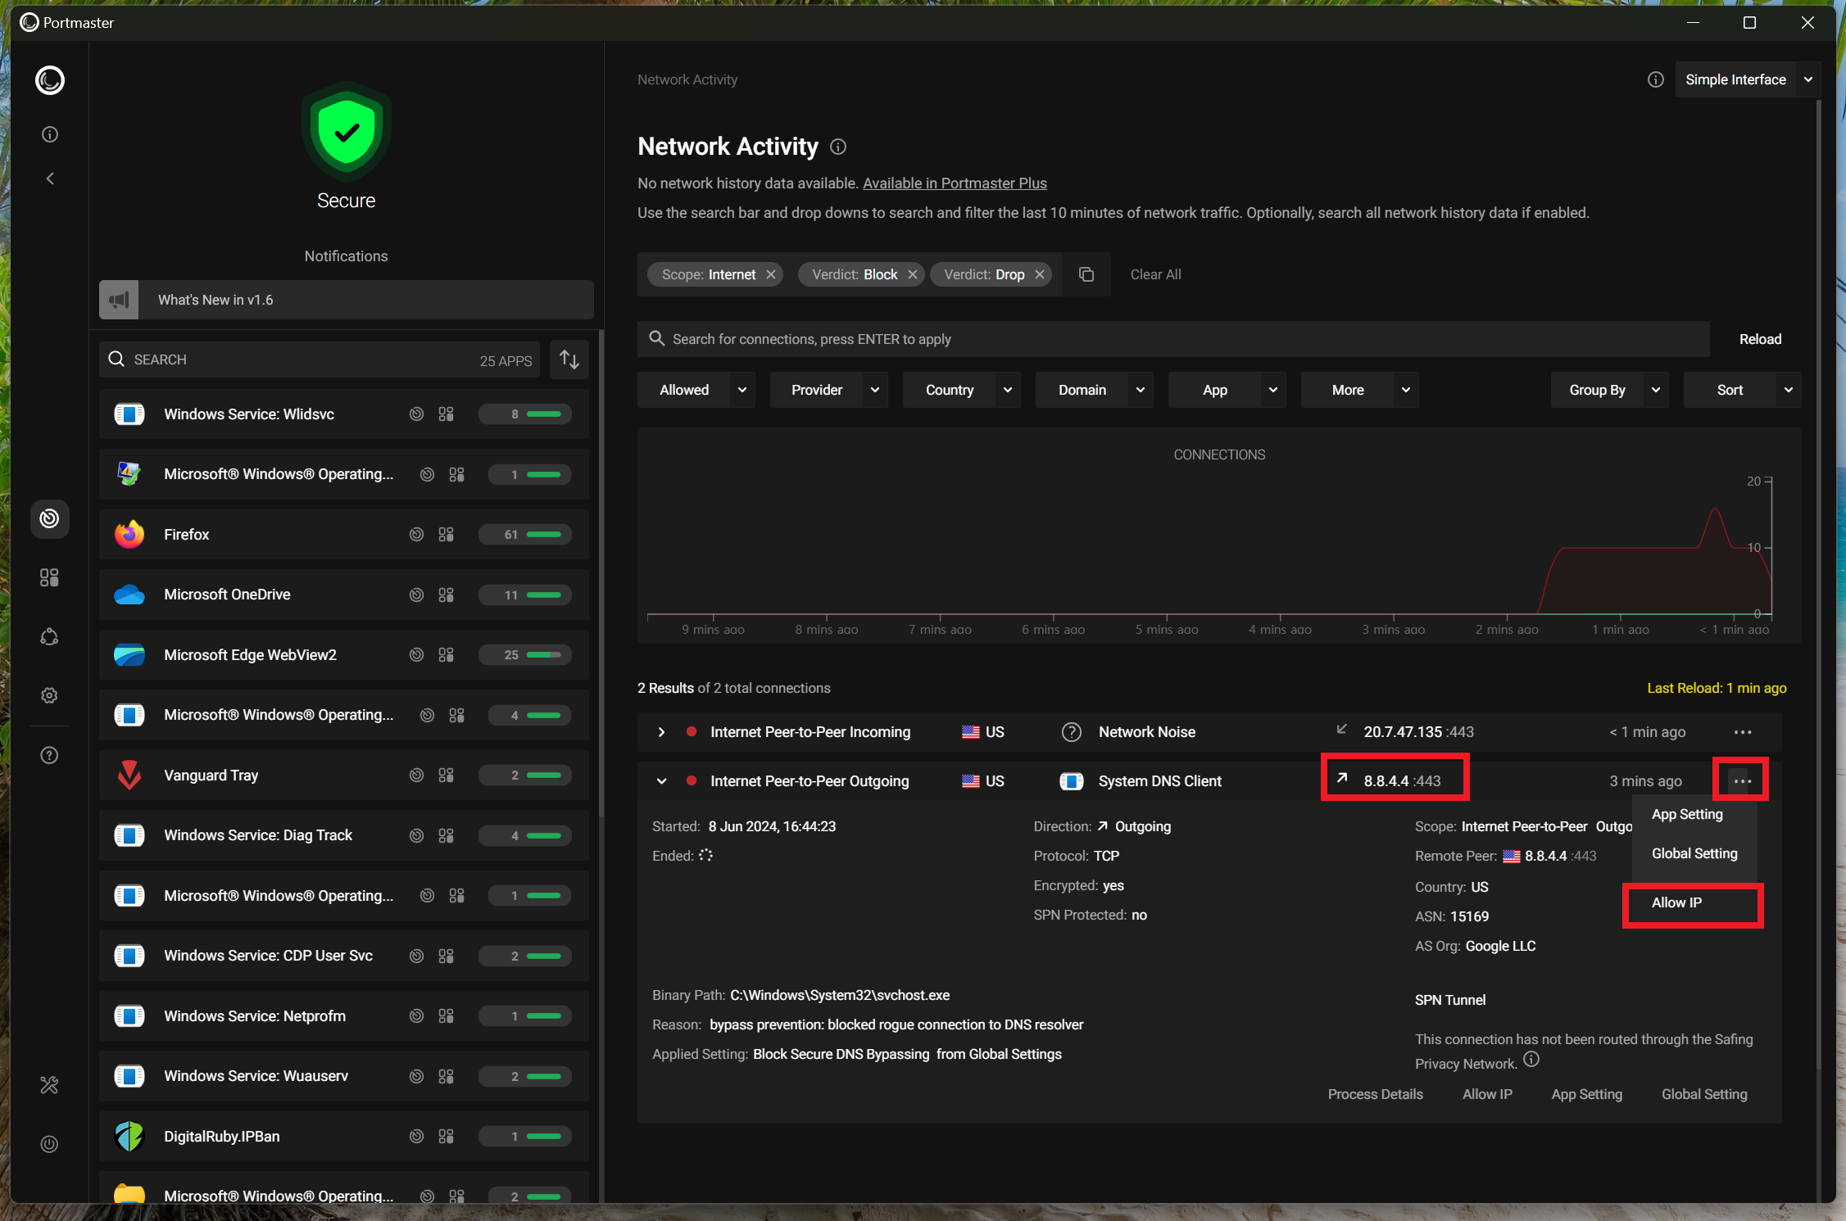
Task: Click the sort apps arrows icon
Action: [569, 360]
